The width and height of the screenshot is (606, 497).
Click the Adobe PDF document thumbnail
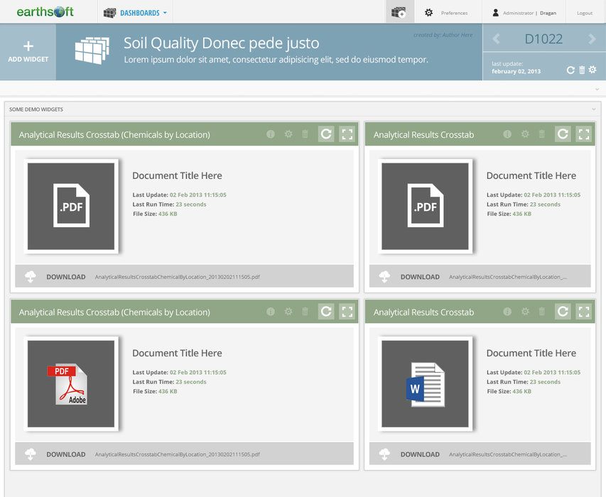[x=71, y=384]
